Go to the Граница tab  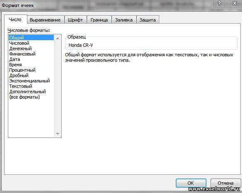pyautogui.click(x=99, y=20)
